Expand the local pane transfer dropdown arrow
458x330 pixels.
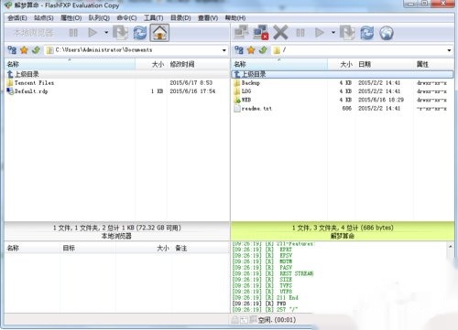point(106,32)
